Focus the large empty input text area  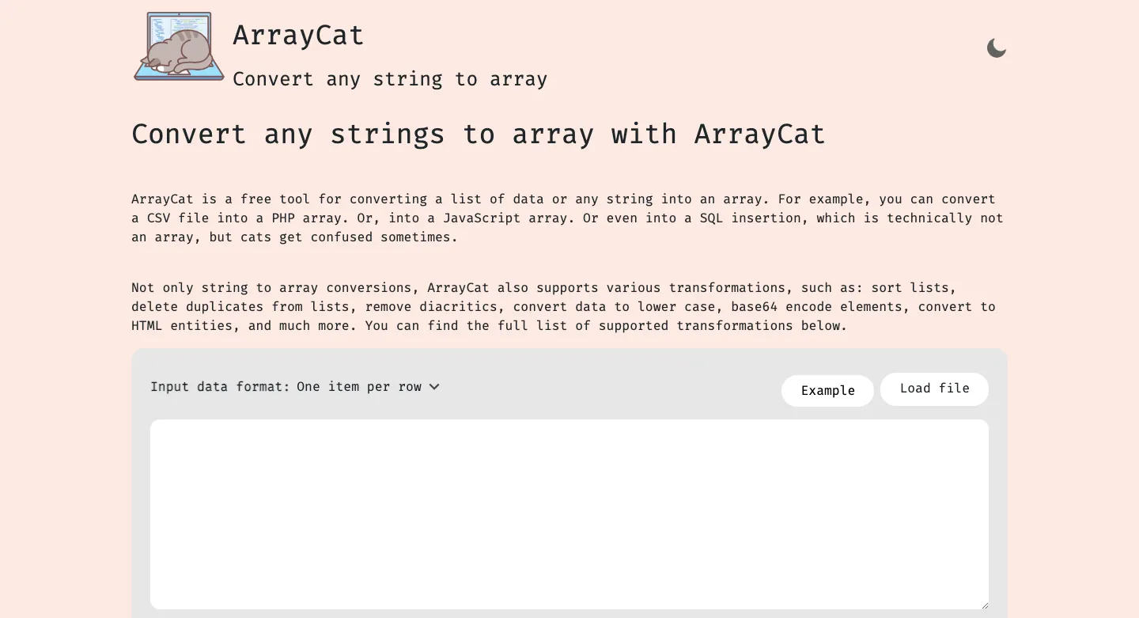[x=569, y=514]
